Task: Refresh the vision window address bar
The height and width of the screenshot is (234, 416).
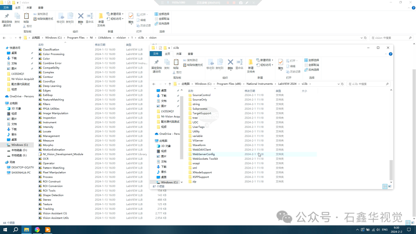Action: coord(365,38)
